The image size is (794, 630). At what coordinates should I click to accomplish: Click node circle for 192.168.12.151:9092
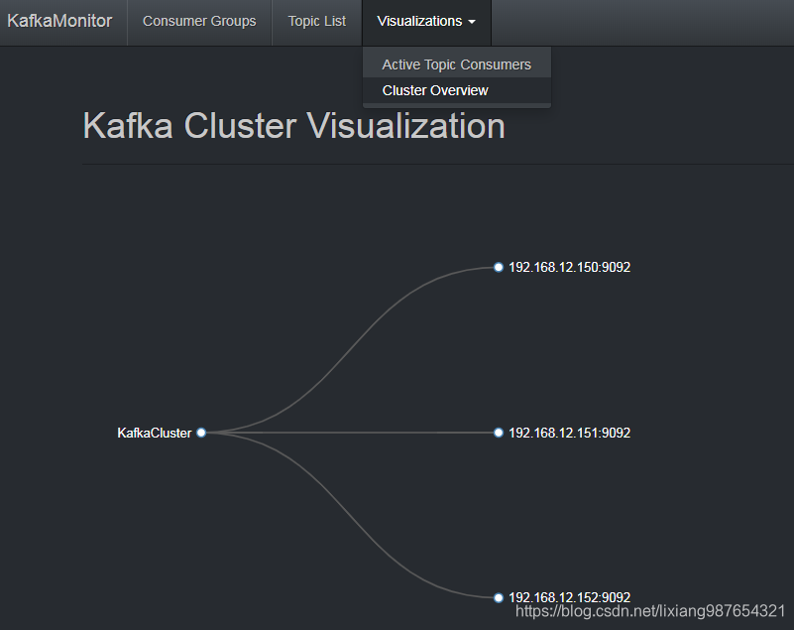[x=499, y=433]
